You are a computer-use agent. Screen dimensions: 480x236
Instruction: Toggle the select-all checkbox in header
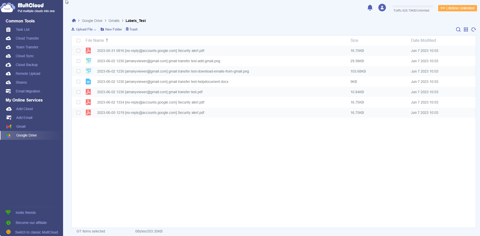78,41
